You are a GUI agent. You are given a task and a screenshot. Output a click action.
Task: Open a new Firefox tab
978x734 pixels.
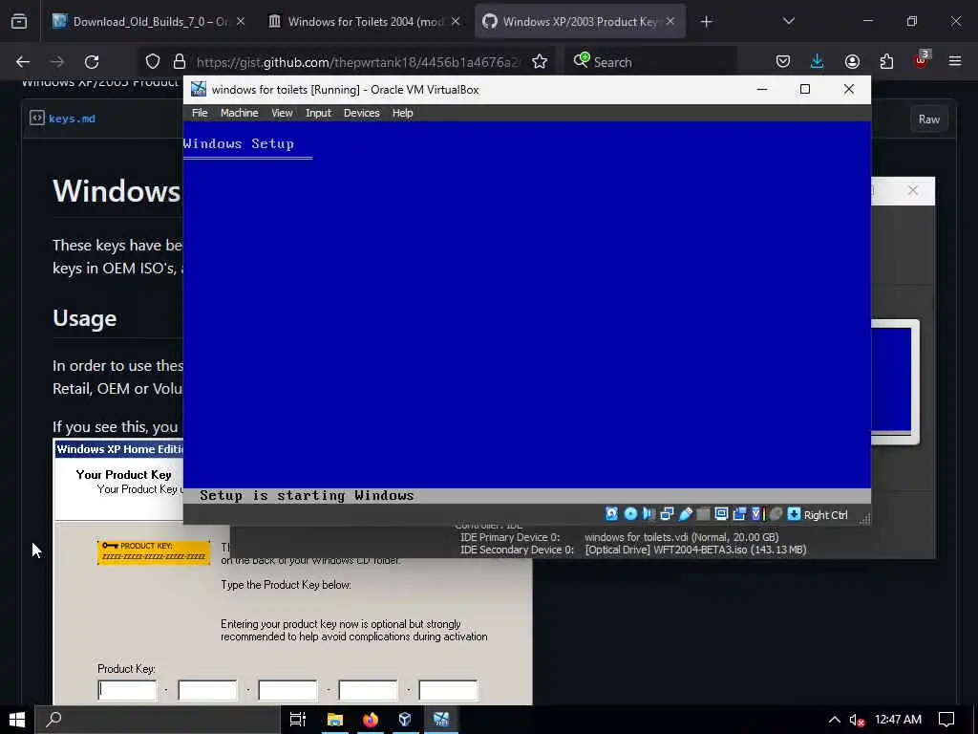[x=706, y=22]
